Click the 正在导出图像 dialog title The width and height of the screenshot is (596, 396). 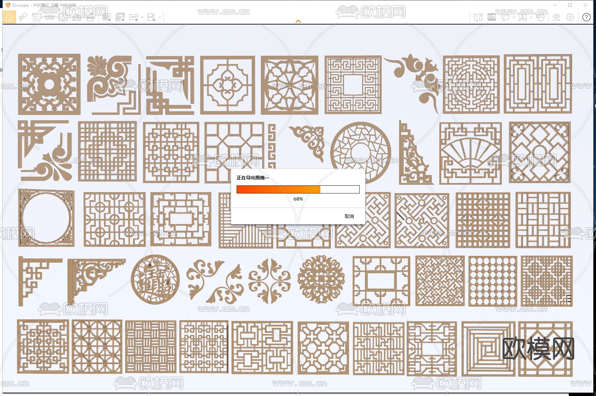(x=253, y=178)
